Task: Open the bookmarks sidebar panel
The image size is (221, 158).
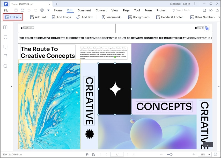Action: [5, 37]
